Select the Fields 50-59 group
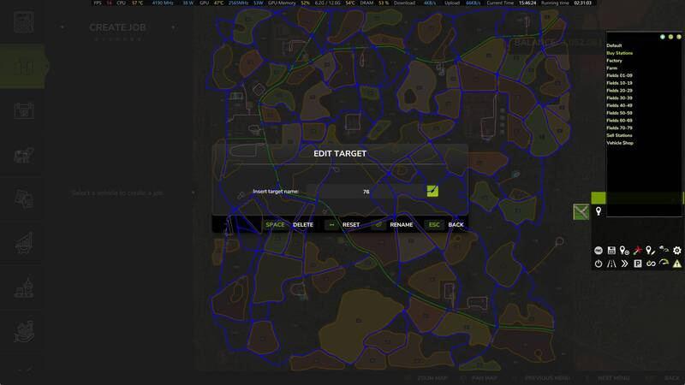This screenshot has height=385, width=685. click(x=619, y=113)
